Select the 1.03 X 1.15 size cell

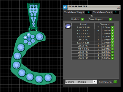click(83, 43)
